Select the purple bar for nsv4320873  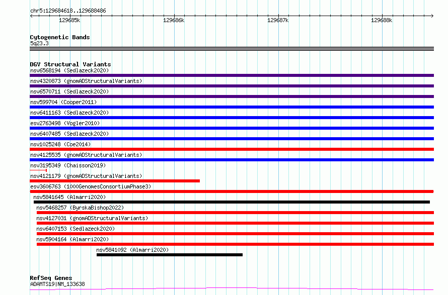pos(232,86)
